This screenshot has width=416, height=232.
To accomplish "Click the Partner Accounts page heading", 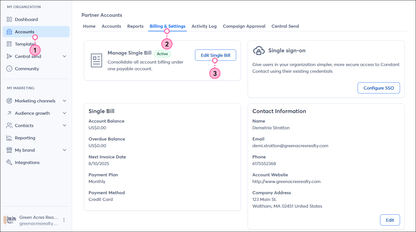I will [102, 15].
